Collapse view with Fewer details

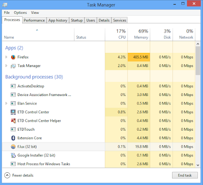[x=19, y=175]
